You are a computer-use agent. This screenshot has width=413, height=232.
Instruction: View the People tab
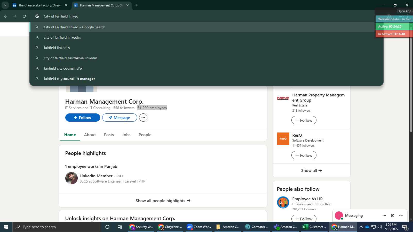pos(145,135)
